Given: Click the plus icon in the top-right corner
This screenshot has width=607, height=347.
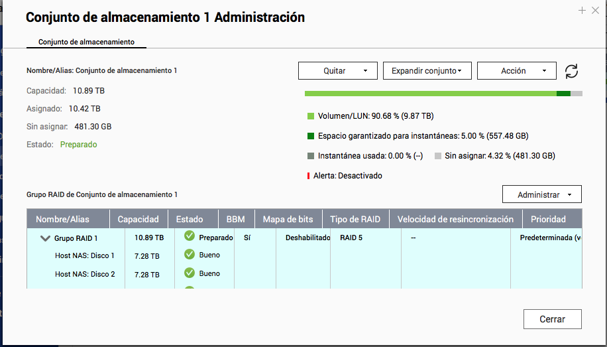Looking at the screenshot, I should (x=582, y=10).
